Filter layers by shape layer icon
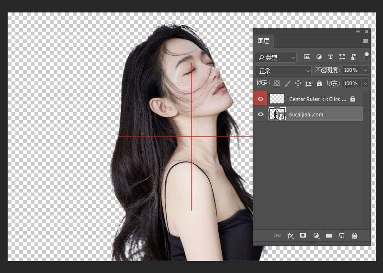This screenshot has height=273, width=383. (x=342, y=57)
